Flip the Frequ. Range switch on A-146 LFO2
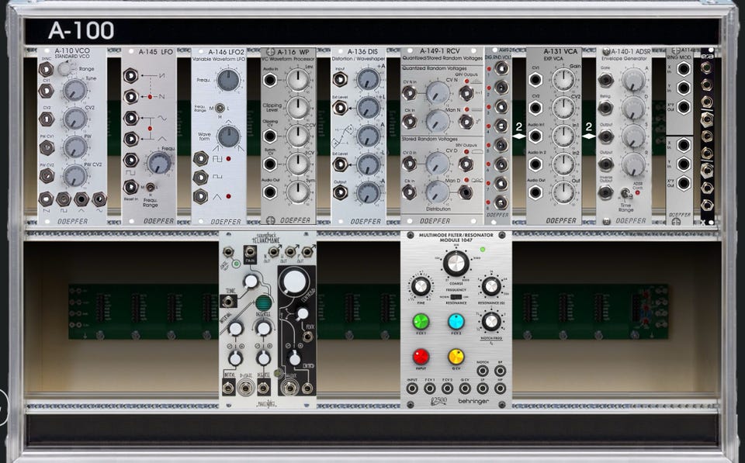745x463 pixels. (220, 109)
